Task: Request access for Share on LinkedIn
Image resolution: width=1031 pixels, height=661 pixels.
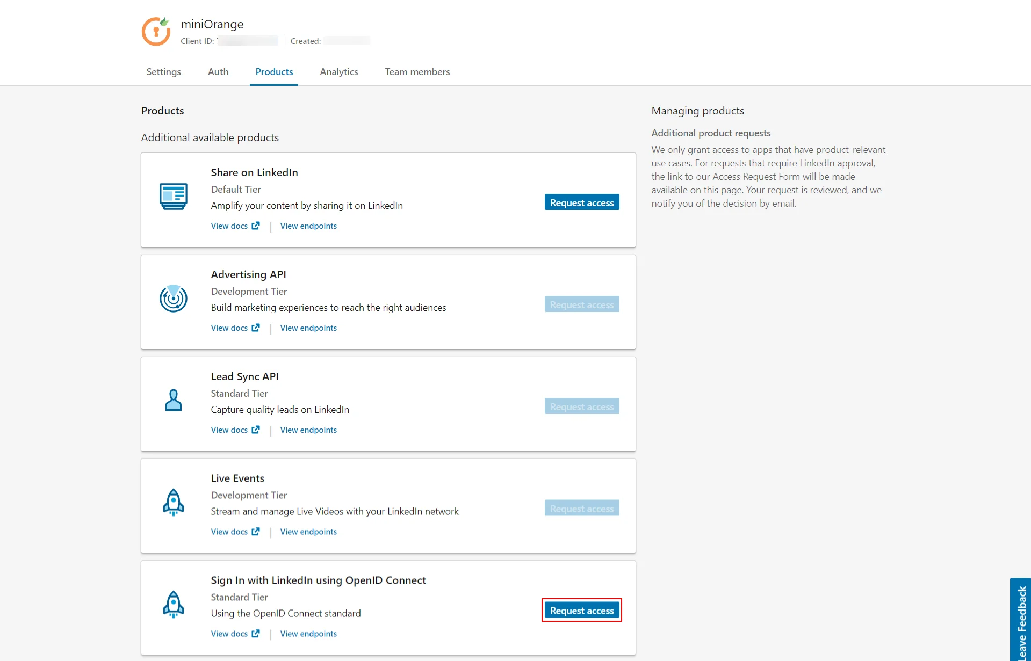Action: pos(582,202)
